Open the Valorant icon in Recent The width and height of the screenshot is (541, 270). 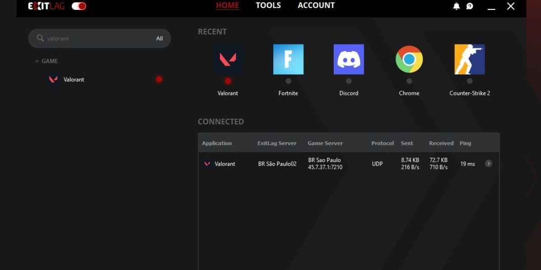[x=228, y=59]
